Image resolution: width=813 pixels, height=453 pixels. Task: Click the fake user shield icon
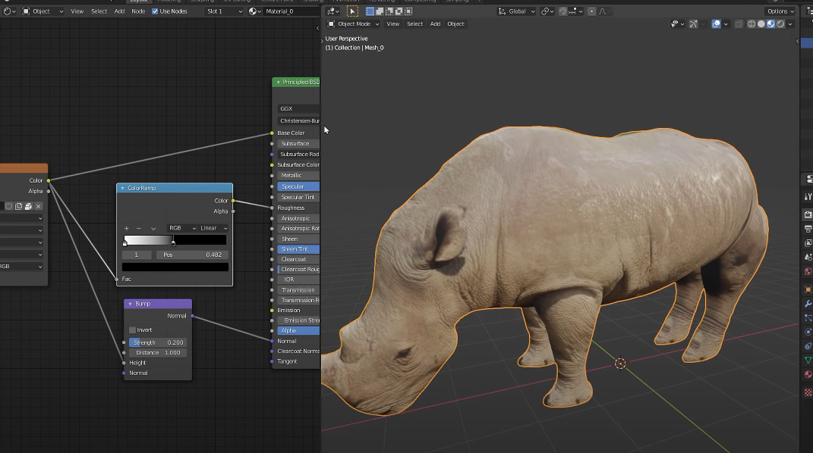point(9,206)
